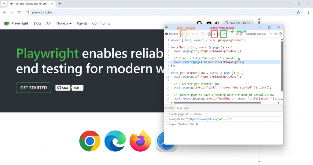The height and width of the screenshot is (165, 313).
Task: Bookmark this page with the star icon
Action: coord(298,12)
